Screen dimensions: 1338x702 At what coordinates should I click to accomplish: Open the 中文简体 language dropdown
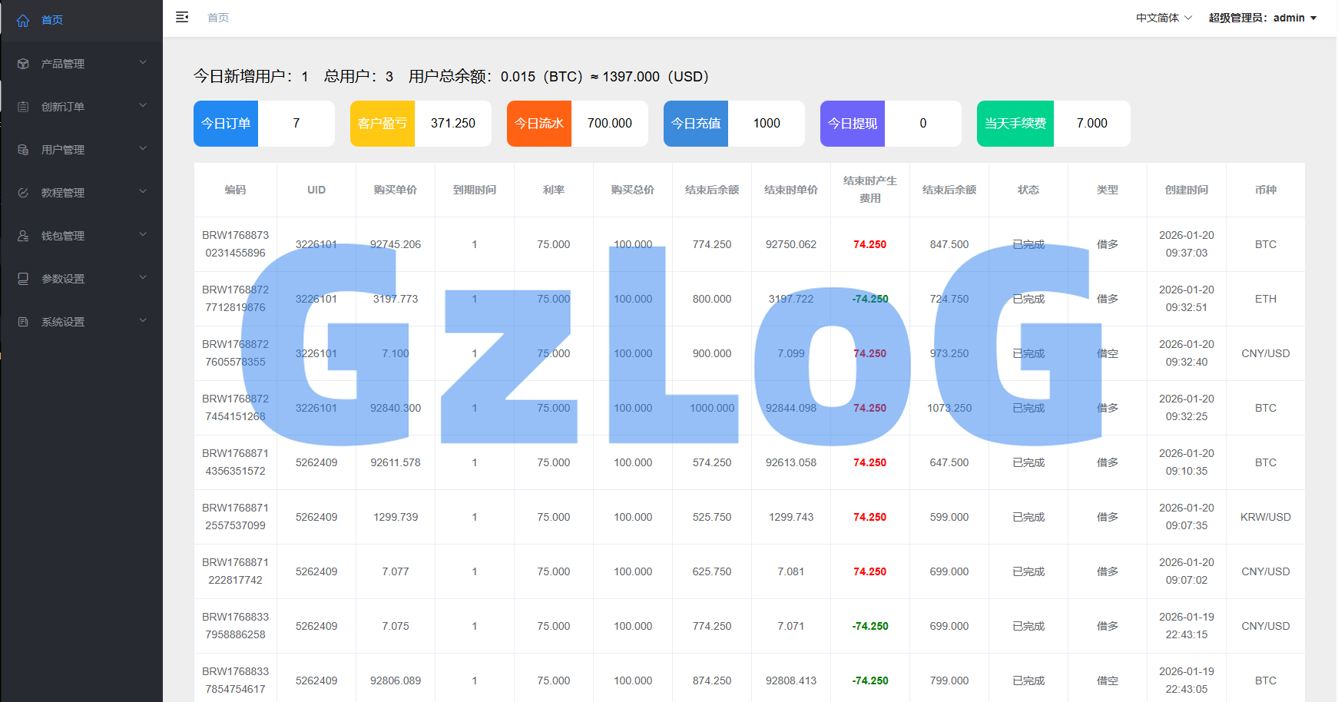coord(1164,18)
